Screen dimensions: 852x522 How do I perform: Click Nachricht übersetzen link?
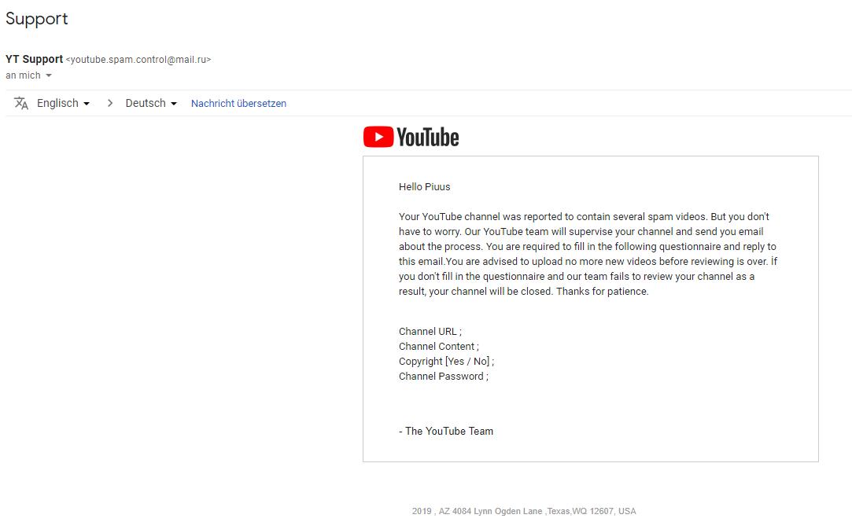click(x=238, y=103)
